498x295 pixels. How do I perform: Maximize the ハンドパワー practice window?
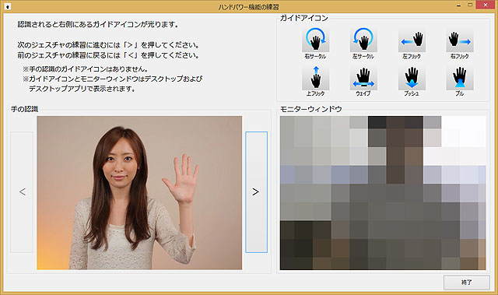pos(470,5)
